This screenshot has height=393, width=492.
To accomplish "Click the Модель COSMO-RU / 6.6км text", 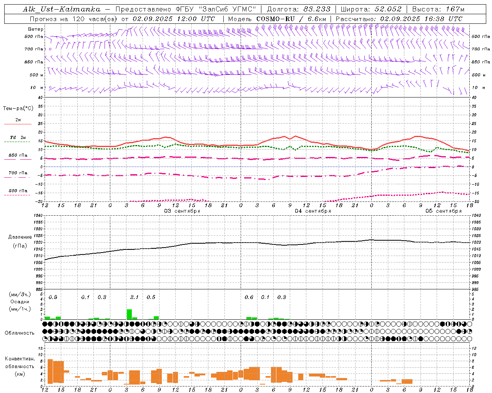I will coord(277,19).
